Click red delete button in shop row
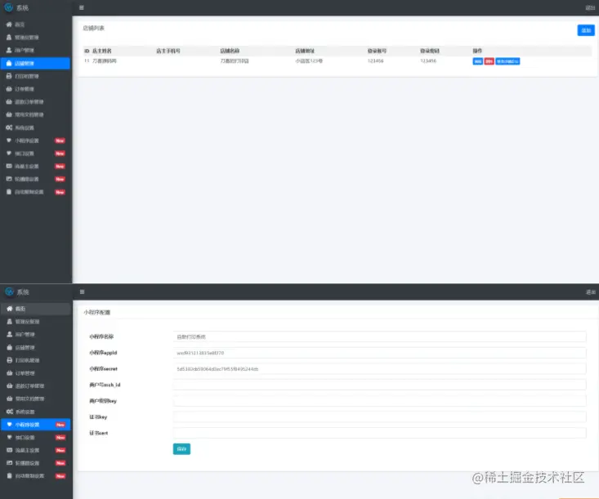 [489, 61]
